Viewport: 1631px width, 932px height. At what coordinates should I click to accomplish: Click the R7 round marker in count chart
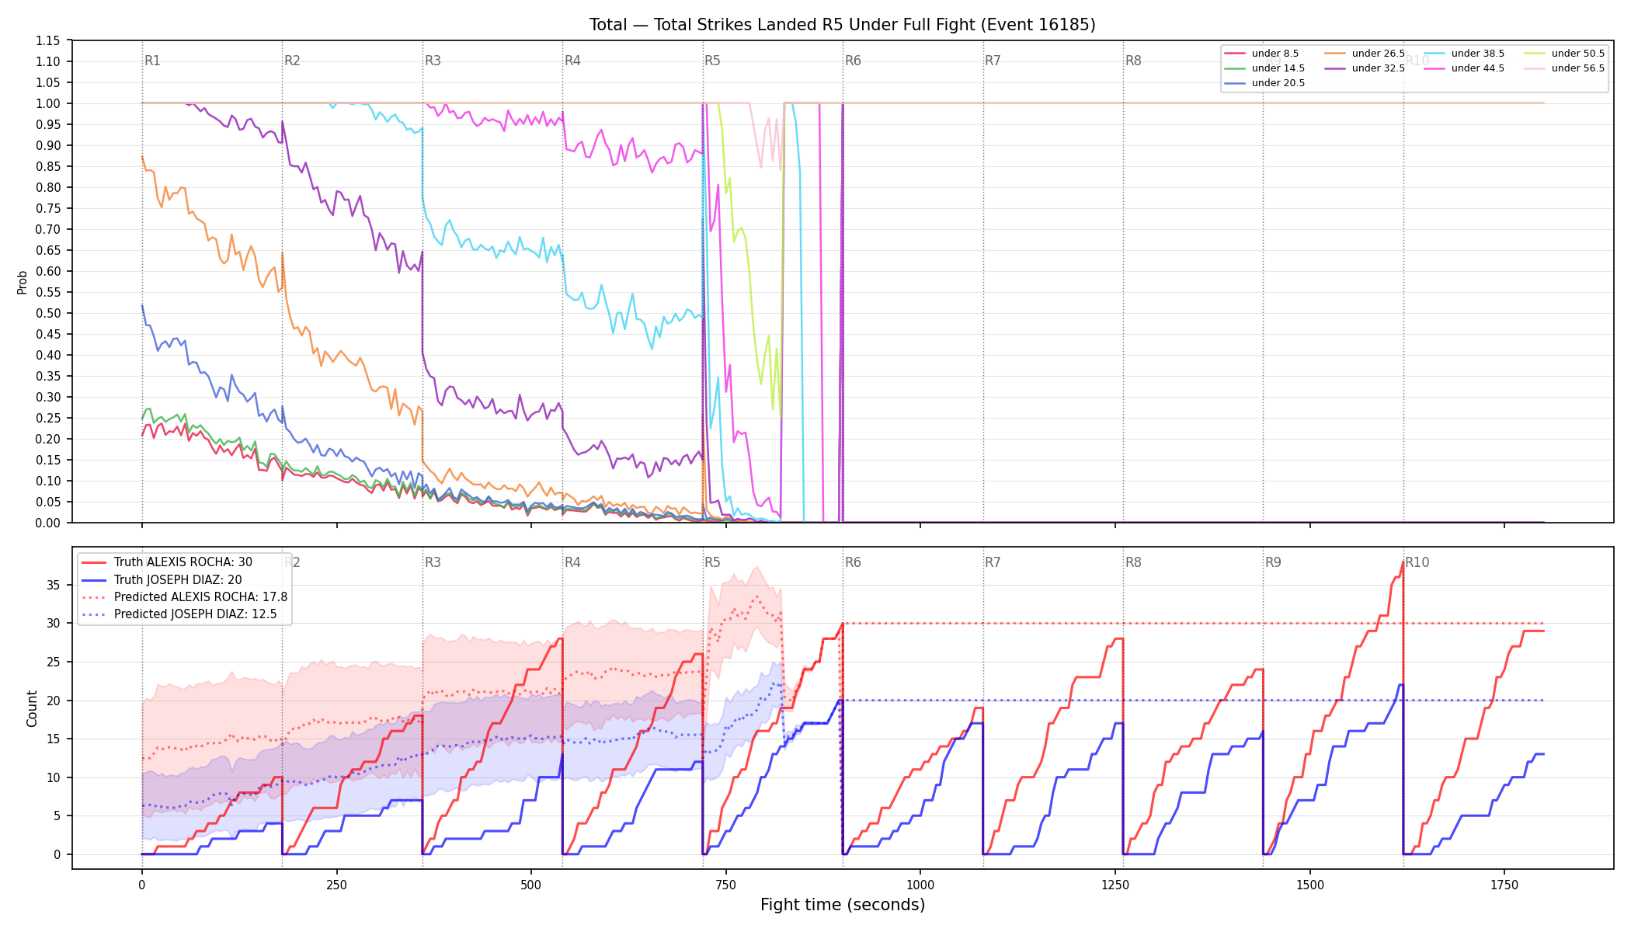click(993, 562)
